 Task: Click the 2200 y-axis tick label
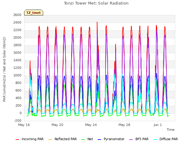(17, 30)
